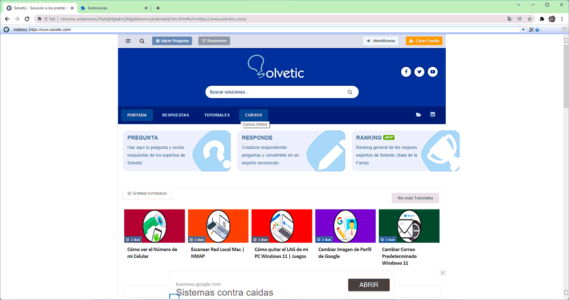Open thumbnail for Escanear Red Local Mac NMAP
The width and height of the screenshot is (569, 300).
click(x=218, y=226)
